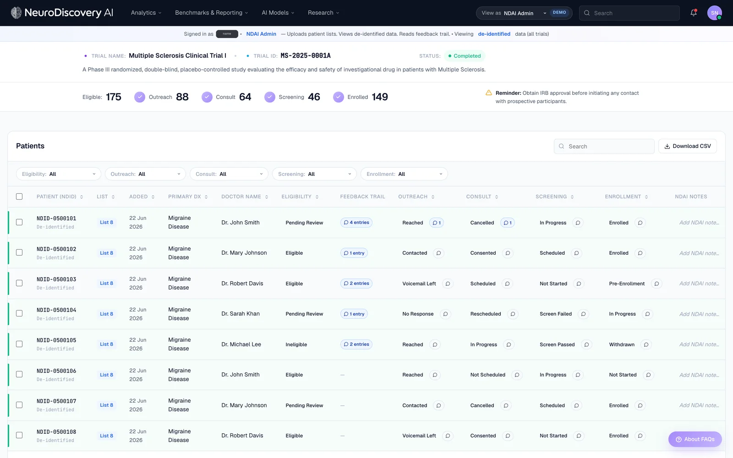The width and height of the screenshot is (733, 458).
Task: Click the IRB reminder warning icon
Action: [x=489, y=93]
